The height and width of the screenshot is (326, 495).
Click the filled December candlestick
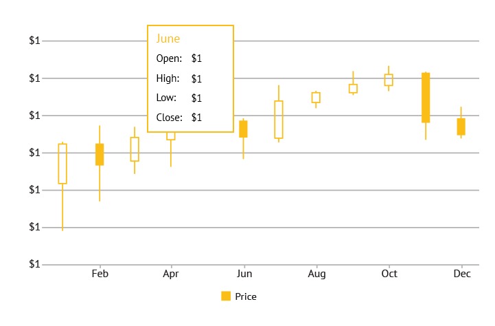pyautogui.click(x=461, y=127)
